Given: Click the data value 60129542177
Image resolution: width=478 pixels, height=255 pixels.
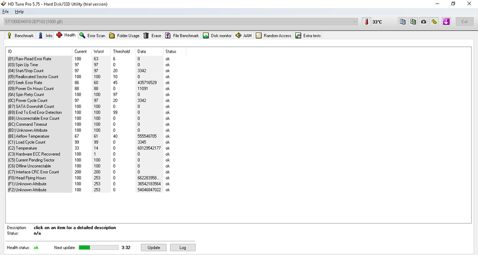Looking at the screenshot, I should coord(149,148).
